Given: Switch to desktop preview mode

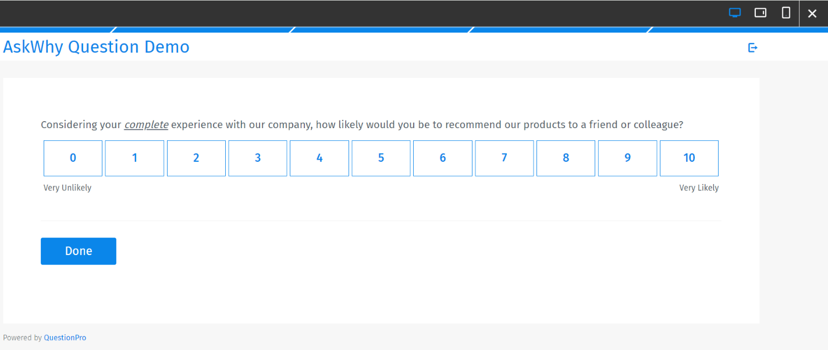Looking at the screenshot, I should point(734,12).
